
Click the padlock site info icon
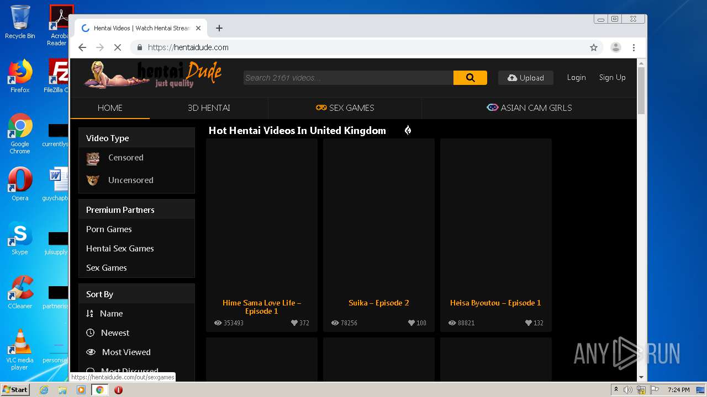coord(140,47)
